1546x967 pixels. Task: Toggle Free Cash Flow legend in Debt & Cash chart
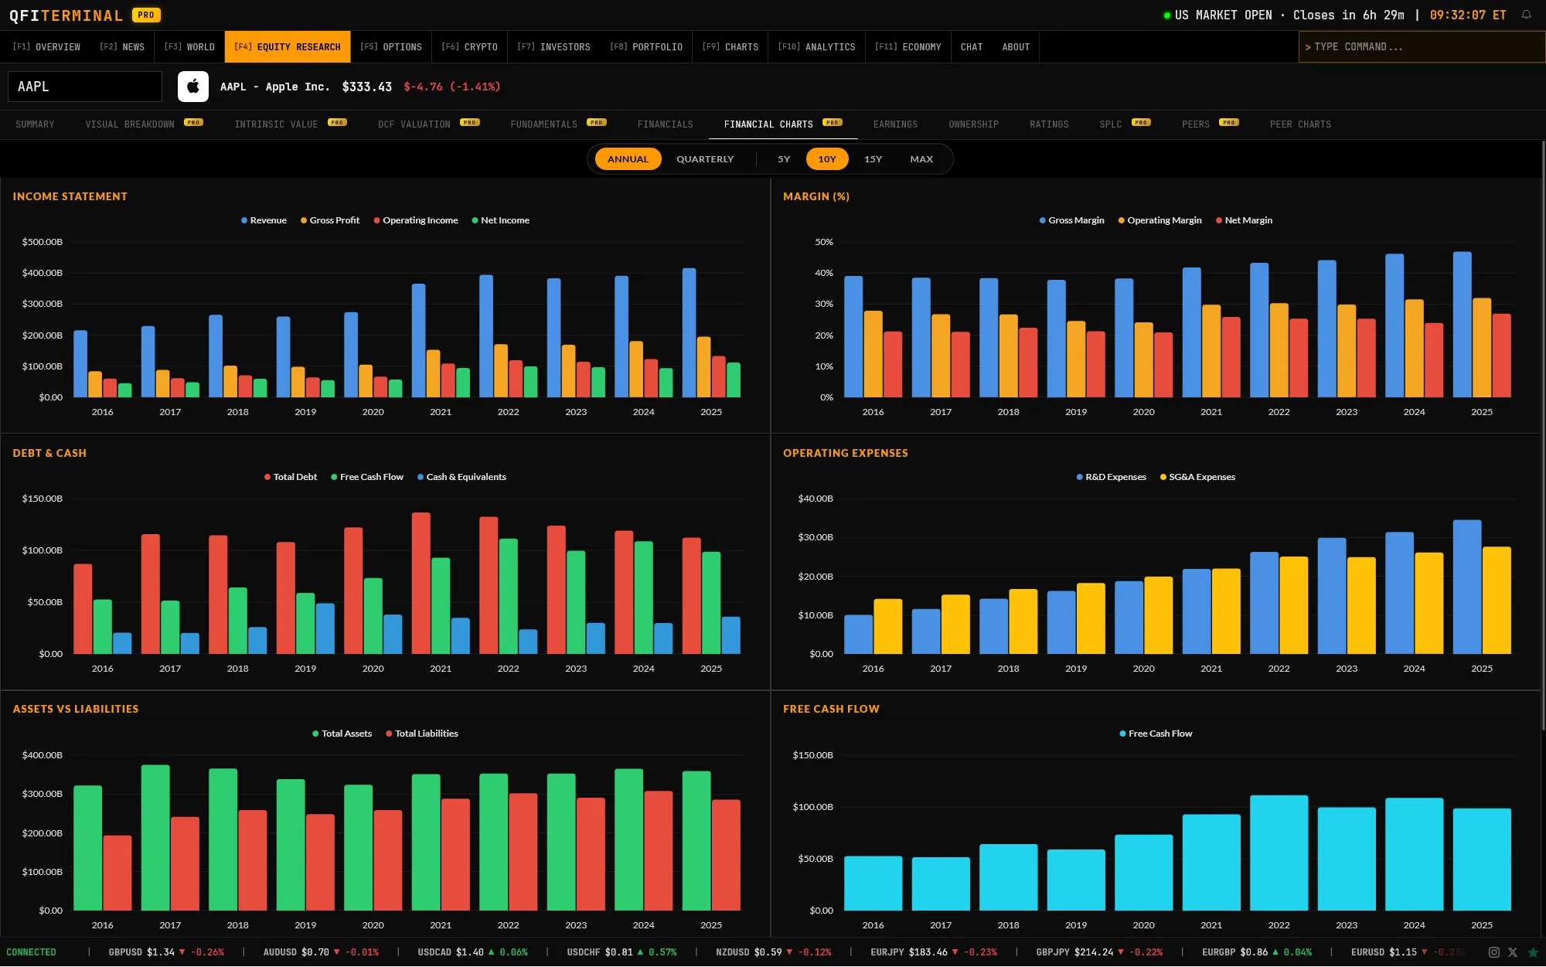[x=367, y=477]
